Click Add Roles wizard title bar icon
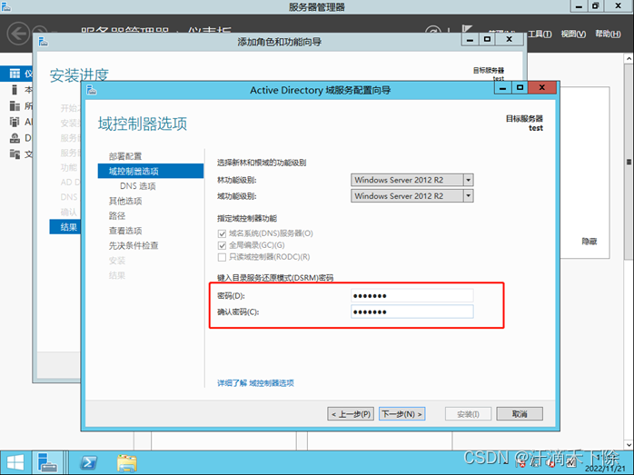The width and height of the screenshot is (634, 475). coord(44,41)
